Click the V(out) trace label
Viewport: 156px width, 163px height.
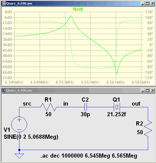pos(78,9)
